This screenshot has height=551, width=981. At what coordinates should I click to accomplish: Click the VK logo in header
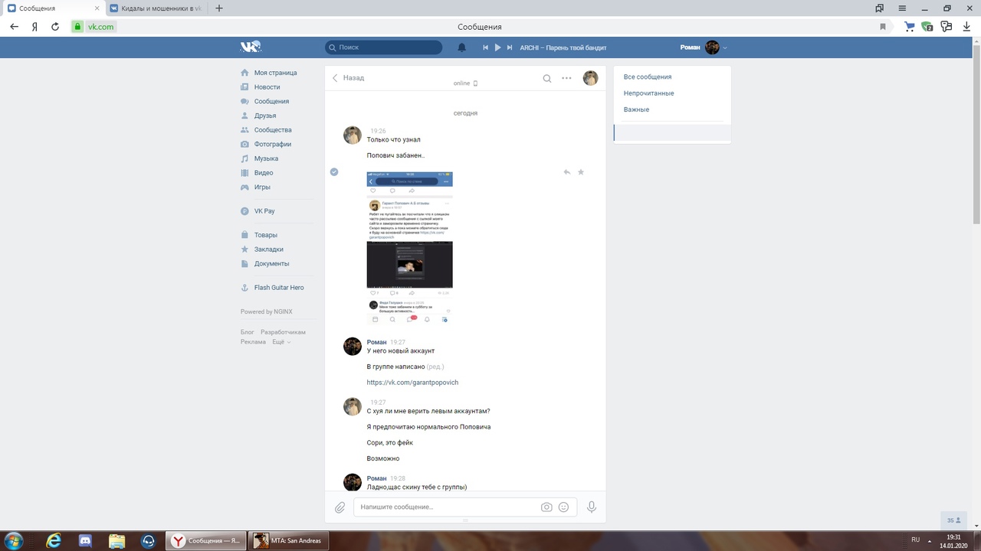[x=251, y=47]
